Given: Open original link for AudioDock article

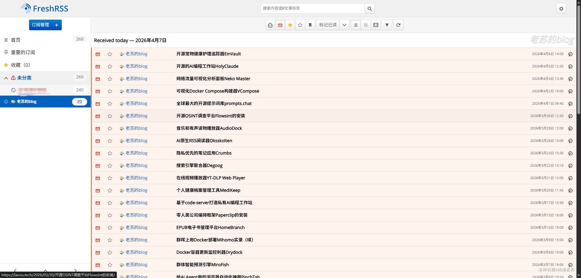Looking at the screenshot, I should click(x=570, y=129).
